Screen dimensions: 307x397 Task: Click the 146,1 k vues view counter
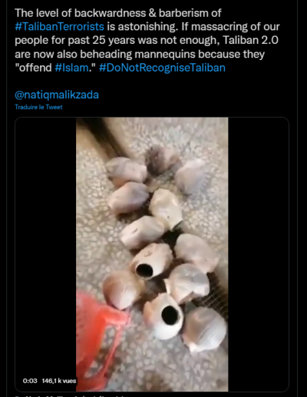[59, 381]
